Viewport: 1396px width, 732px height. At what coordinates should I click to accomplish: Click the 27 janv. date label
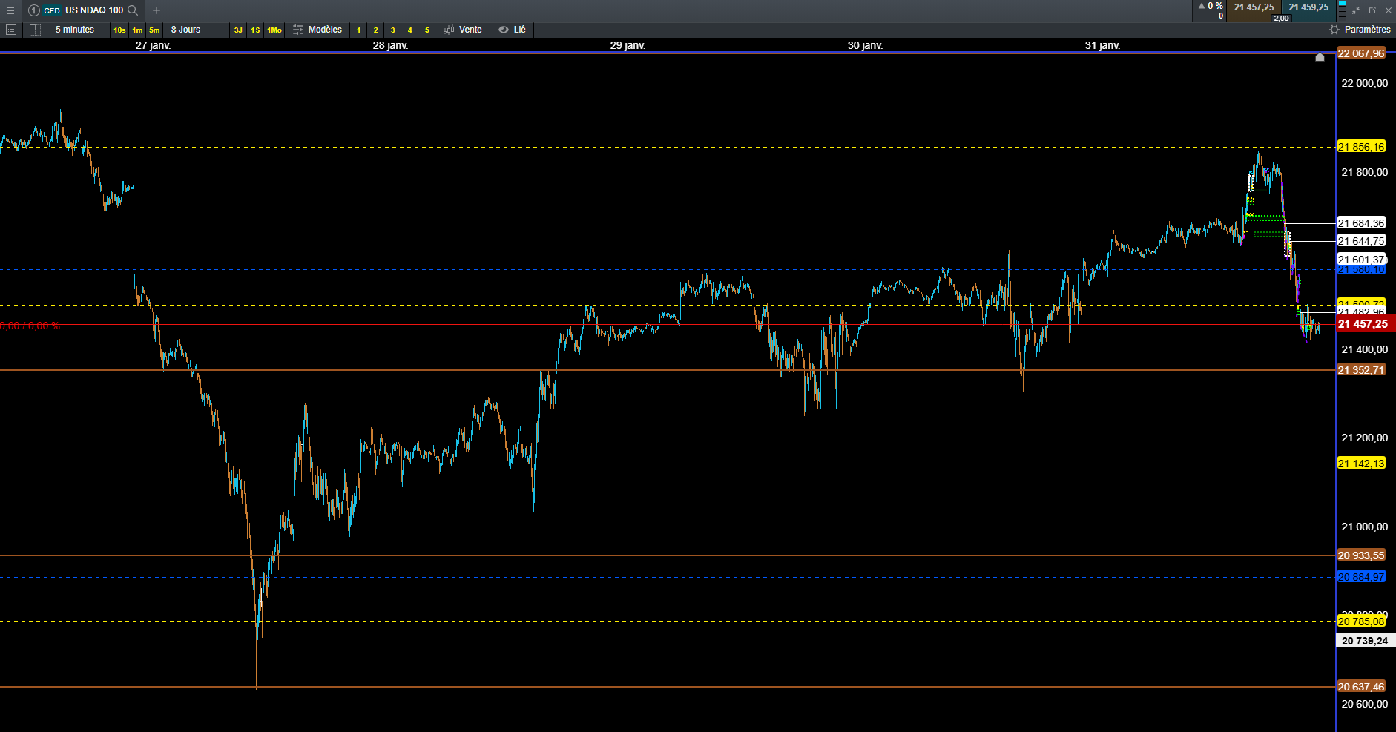pyautogui.click(x=153, y=45)
